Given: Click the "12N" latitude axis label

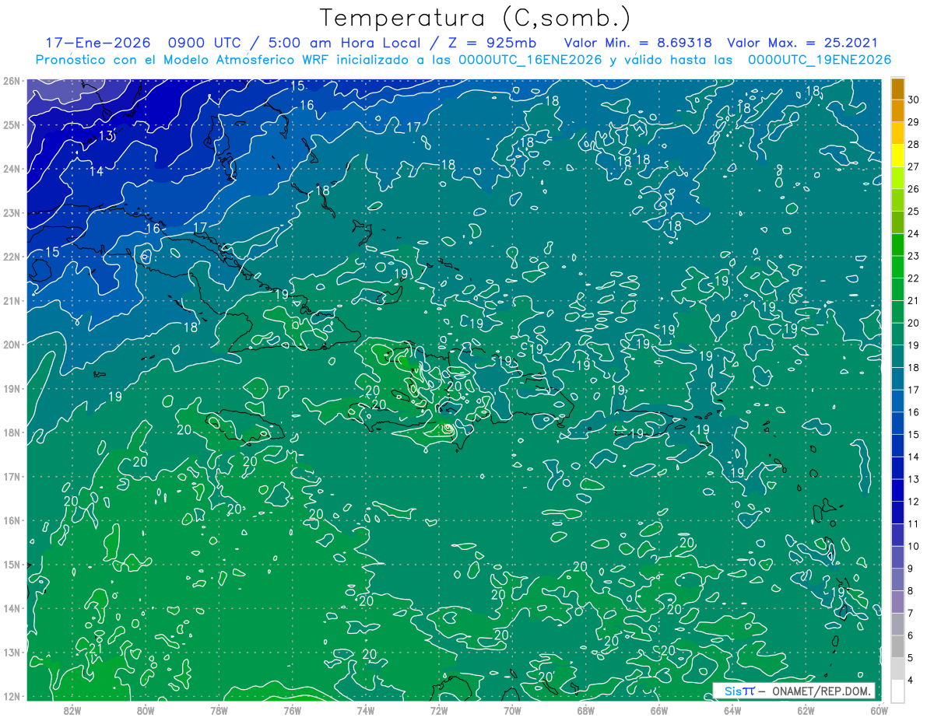Looking at the screenshot, I should (x=11, y=696).
